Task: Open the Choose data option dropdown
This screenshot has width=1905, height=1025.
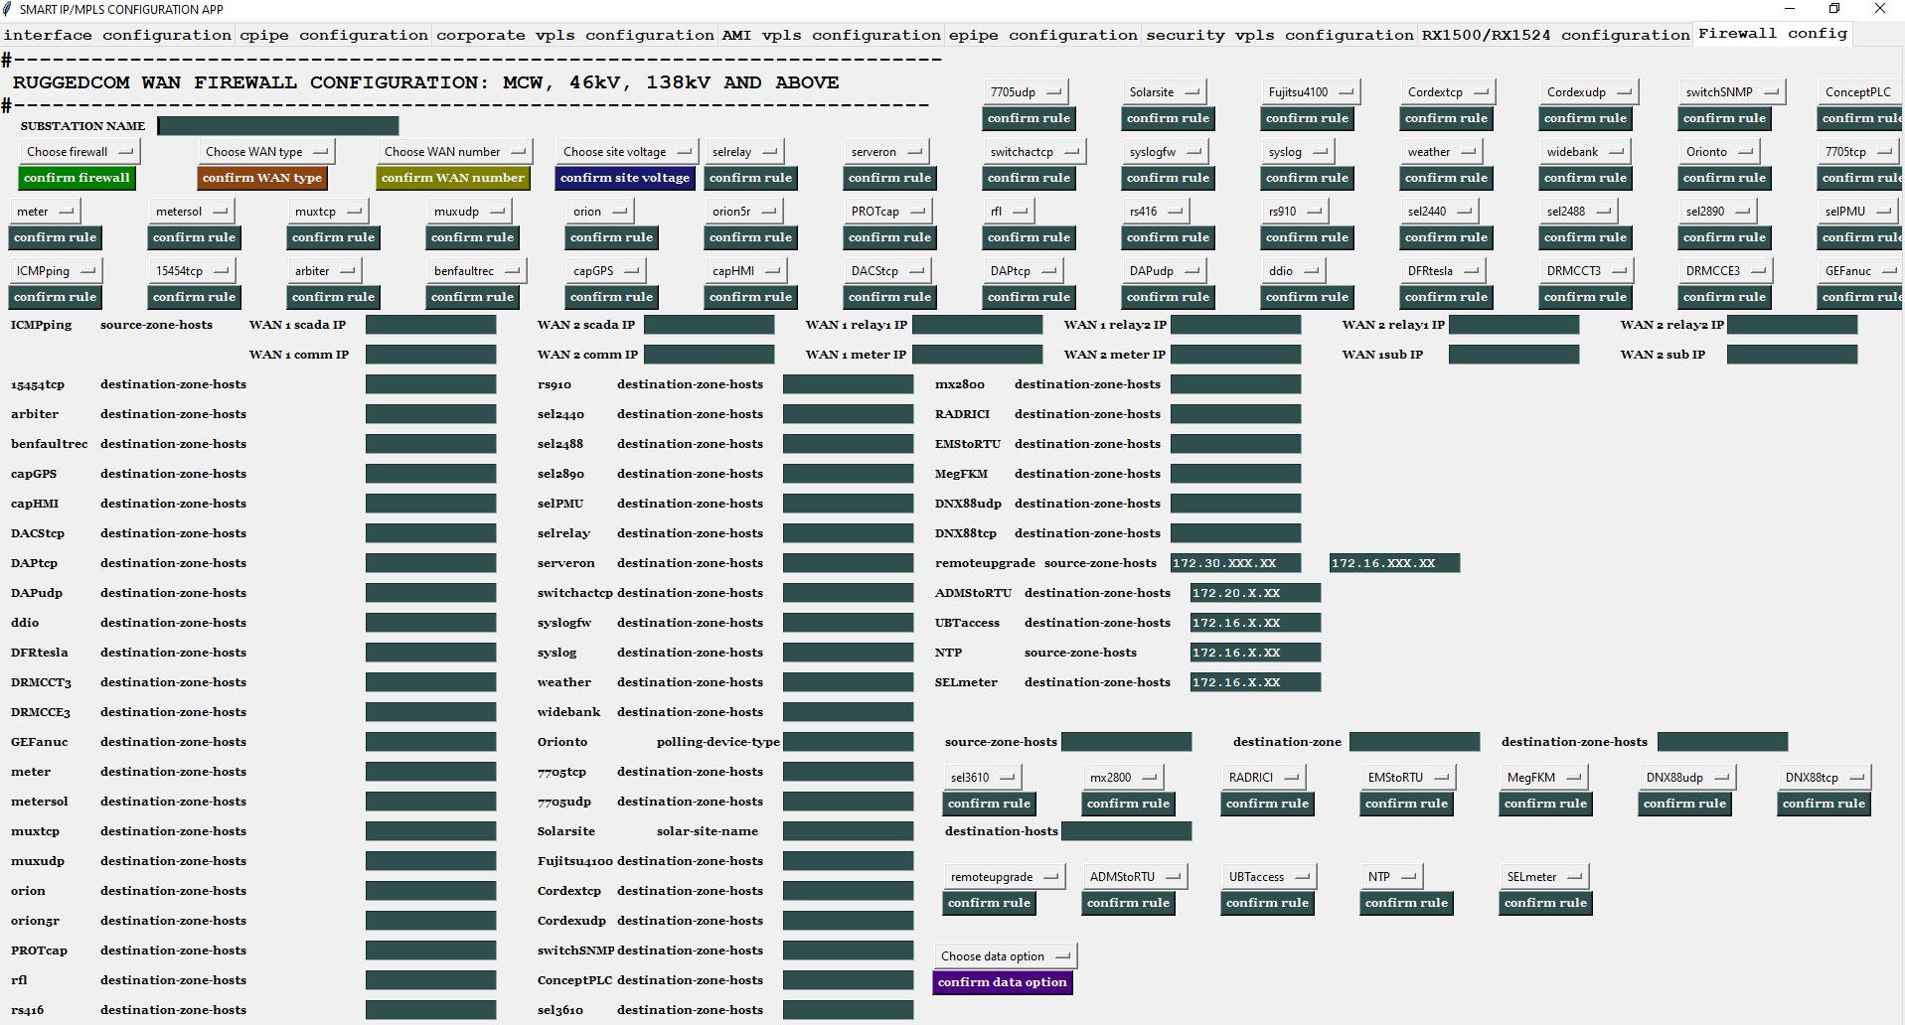Action: [x=1006, y=956]
